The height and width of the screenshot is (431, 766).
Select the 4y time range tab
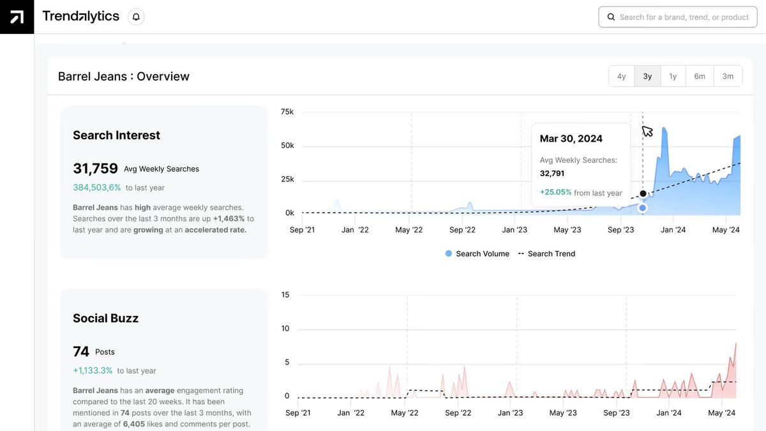coord(622,76)
